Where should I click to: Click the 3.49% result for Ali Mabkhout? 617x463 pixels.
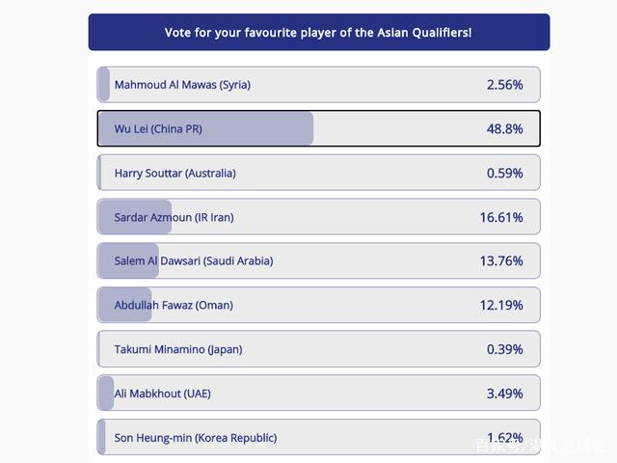(x=505, y=394)
